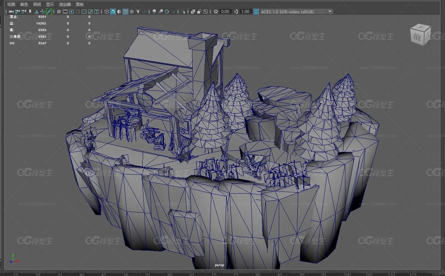Click the Isolate Select icon
Viewport: 445px width, 276px height.
[x=183, y=12]
